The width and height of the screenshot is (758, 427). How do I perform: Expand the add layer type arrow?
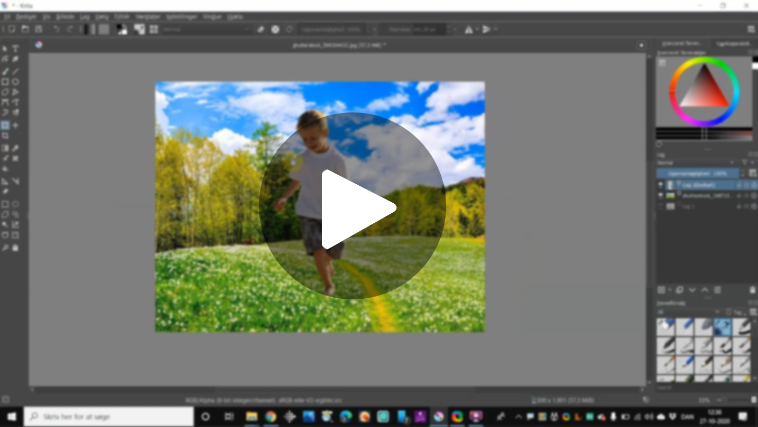pos(670,290)
